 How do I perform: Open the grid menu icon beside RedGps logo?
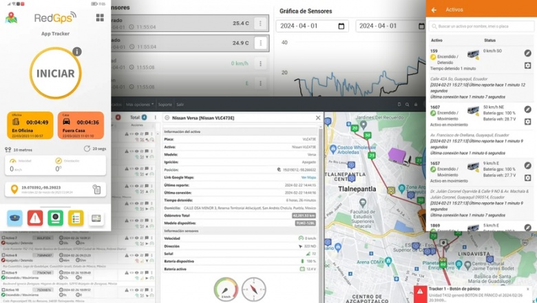point(101,17)
